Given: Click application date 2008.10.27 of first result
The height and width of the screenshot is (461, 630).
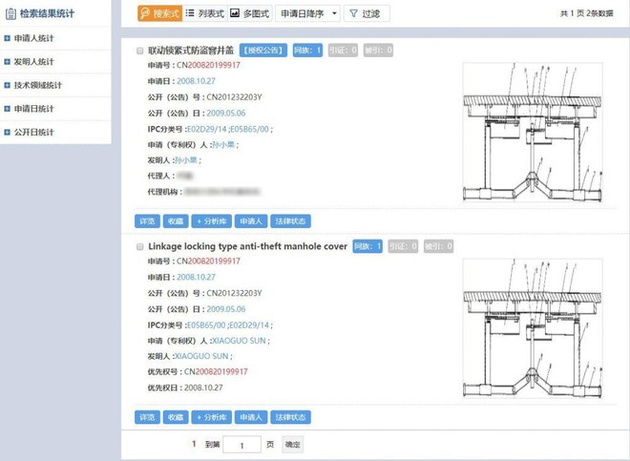Looking at the screenshot, I should click(x=196, y=81).
